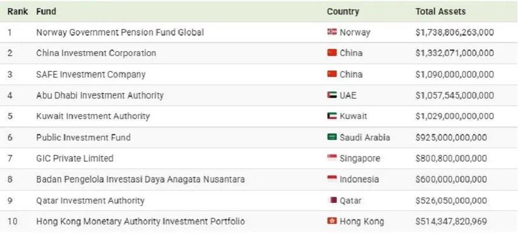This screenshot has width=518, height=239.
Task: Click the UAE flag icon
Action: [332, 95]
